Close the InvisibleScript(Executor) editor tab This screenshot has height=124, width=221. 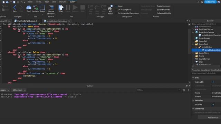[x=39, y=21]
